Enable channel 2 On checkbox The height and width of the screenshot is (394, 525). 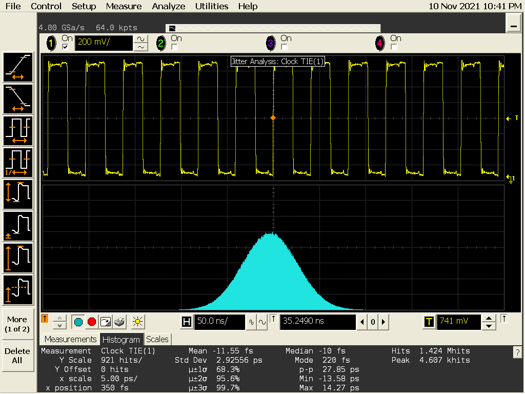coord(174,47)
